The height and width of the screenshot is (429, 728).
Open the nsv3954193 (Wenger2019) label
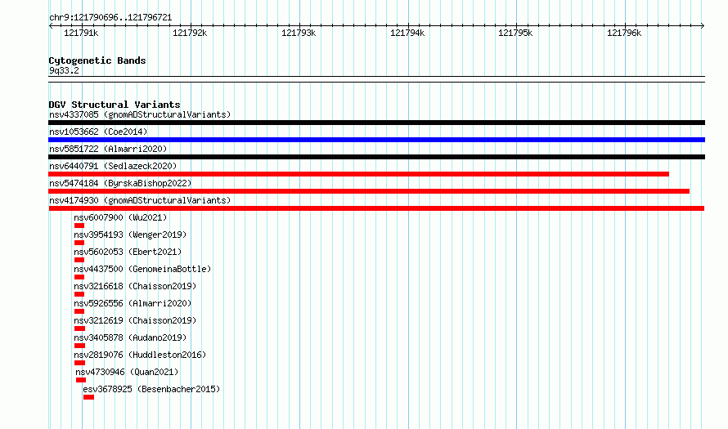(130, 235)
